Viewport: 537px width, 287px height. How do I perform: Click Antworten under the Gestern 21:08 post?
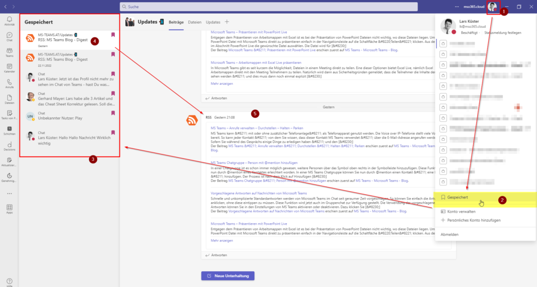point(216,255)
